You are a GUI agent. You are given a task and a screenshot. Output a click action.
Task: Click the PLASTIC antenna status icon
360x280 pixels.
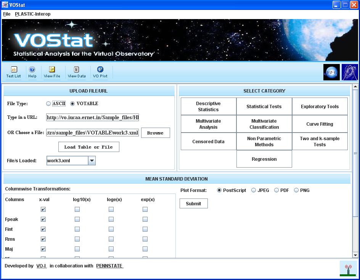(348, 269)
